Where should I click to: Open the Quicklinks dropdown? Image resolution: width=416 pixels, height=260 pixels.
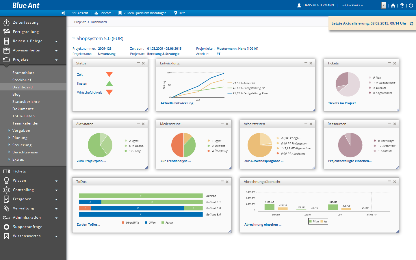coord(384,5)
